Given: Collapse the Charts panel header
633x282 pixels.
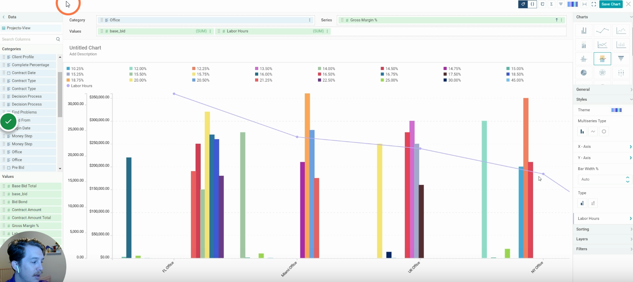Looking at the screenshot, I should point(604,17).
